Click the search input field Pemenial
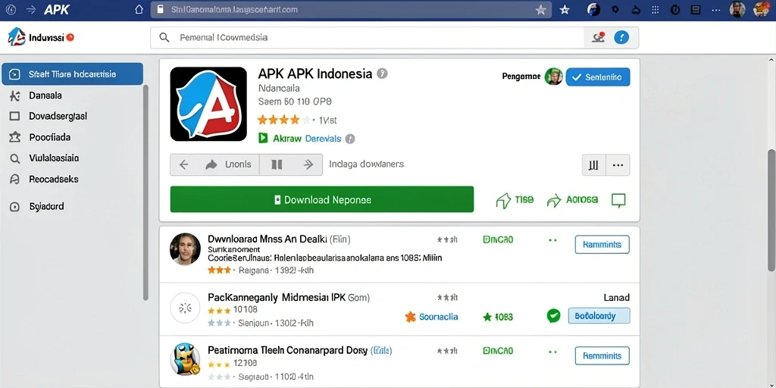This screenshot has height=388, width=776. click(x=368, y=37)
